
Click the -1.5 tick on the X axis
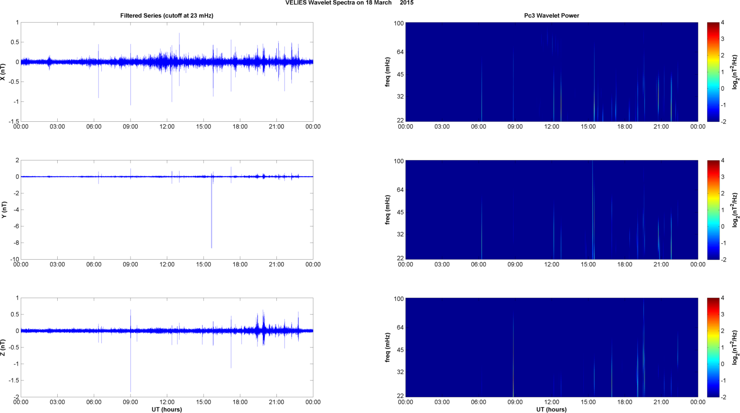14,122
